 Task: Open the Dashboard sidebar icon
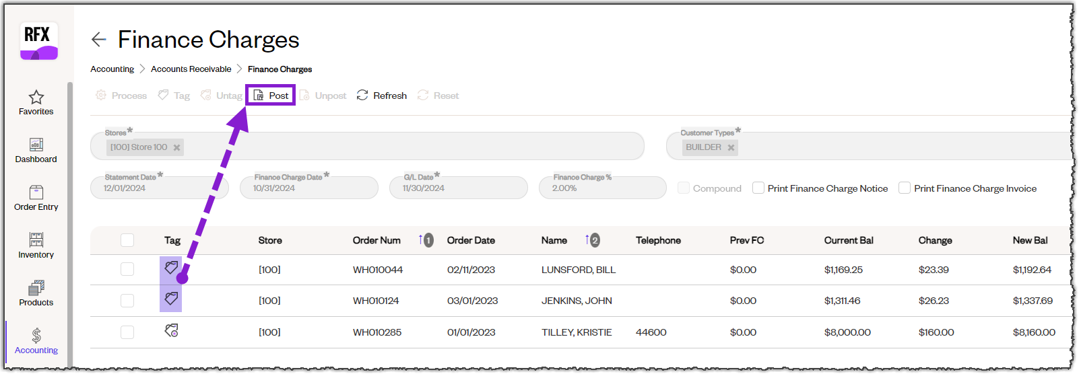[36, 150]
